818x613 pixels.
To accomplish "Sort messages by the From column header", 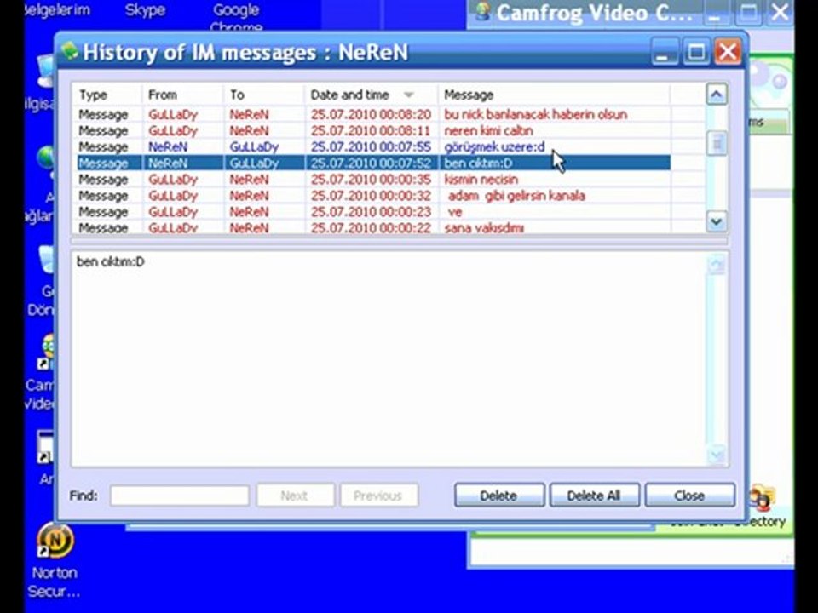I will [x=182, y=95].
